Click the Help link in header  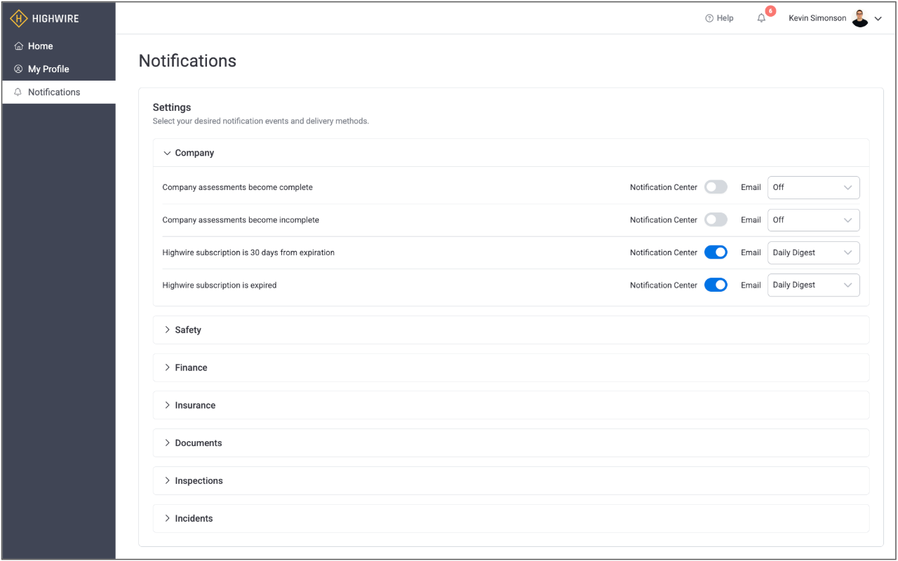[725, 18]
